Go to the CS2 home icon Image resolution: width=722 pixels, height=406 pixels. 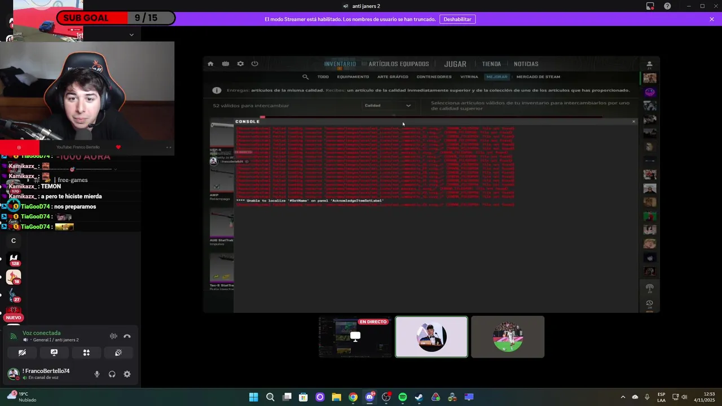[x=210, y=64]
